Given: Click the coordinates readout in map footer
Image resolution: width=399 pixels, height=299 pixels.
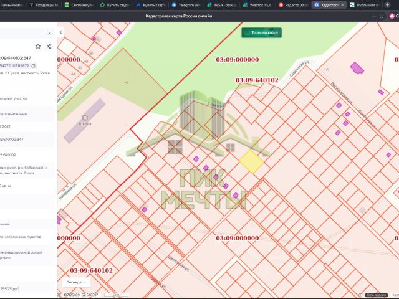Looking at the screenshot, I should pyautogui.click(x=80, y=295).
